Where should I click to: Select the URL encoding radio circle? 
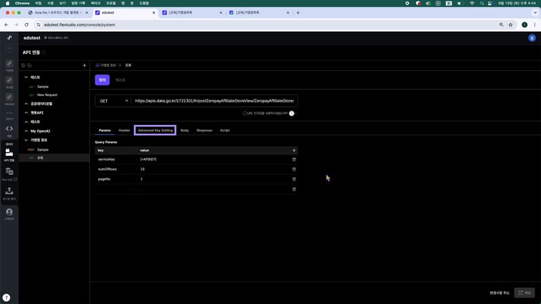pyautogui.click(x=245, y=113)
